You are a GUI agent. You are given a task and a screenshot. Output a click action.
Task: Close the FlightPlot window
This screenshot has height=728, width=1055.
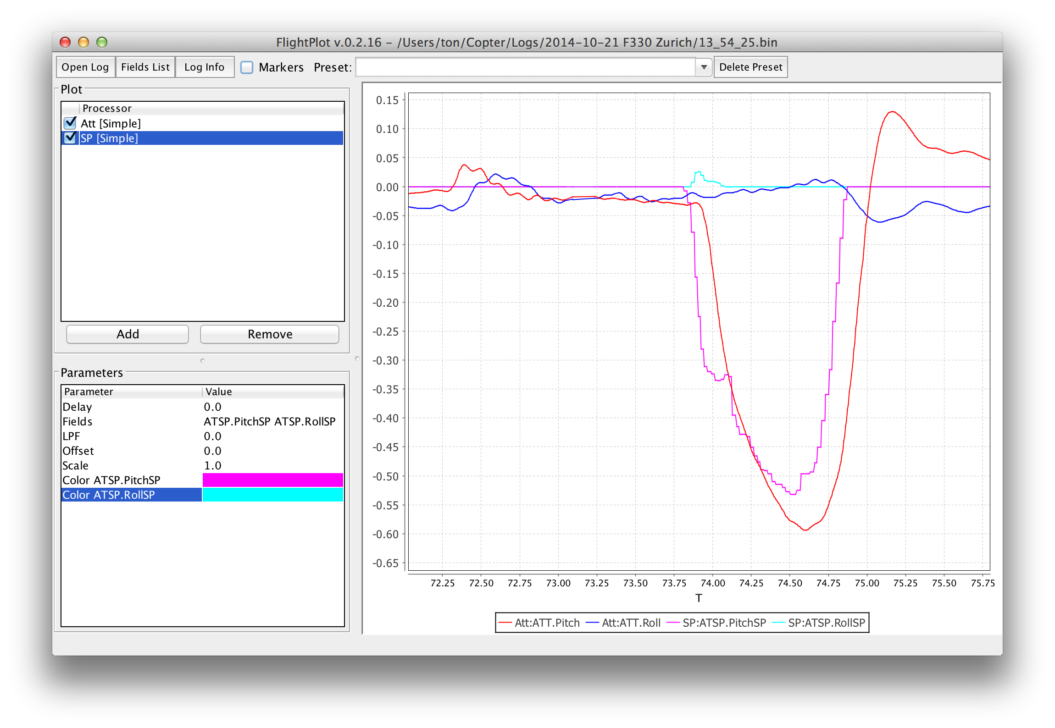pyautogui.click(x=65, y=42)
